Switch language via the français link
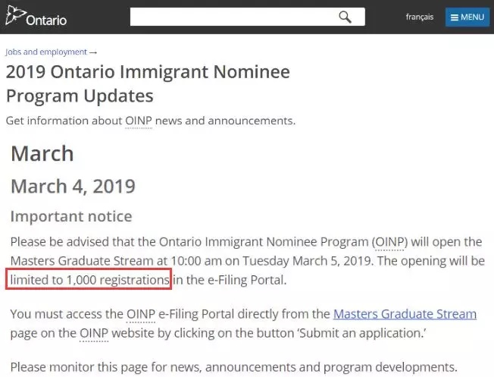This screenshot has height=377, width=494. pos(419,17)
